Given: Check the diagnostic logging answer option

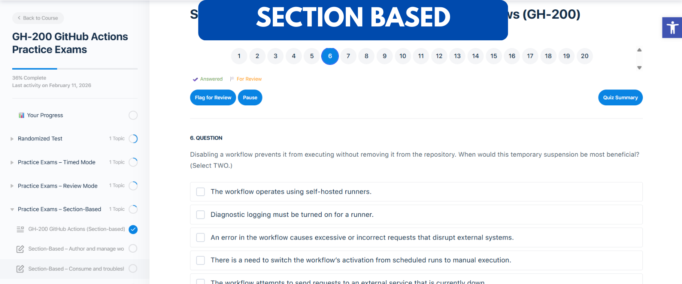Looking at the screenshot, I should click(x=200, y=214).
